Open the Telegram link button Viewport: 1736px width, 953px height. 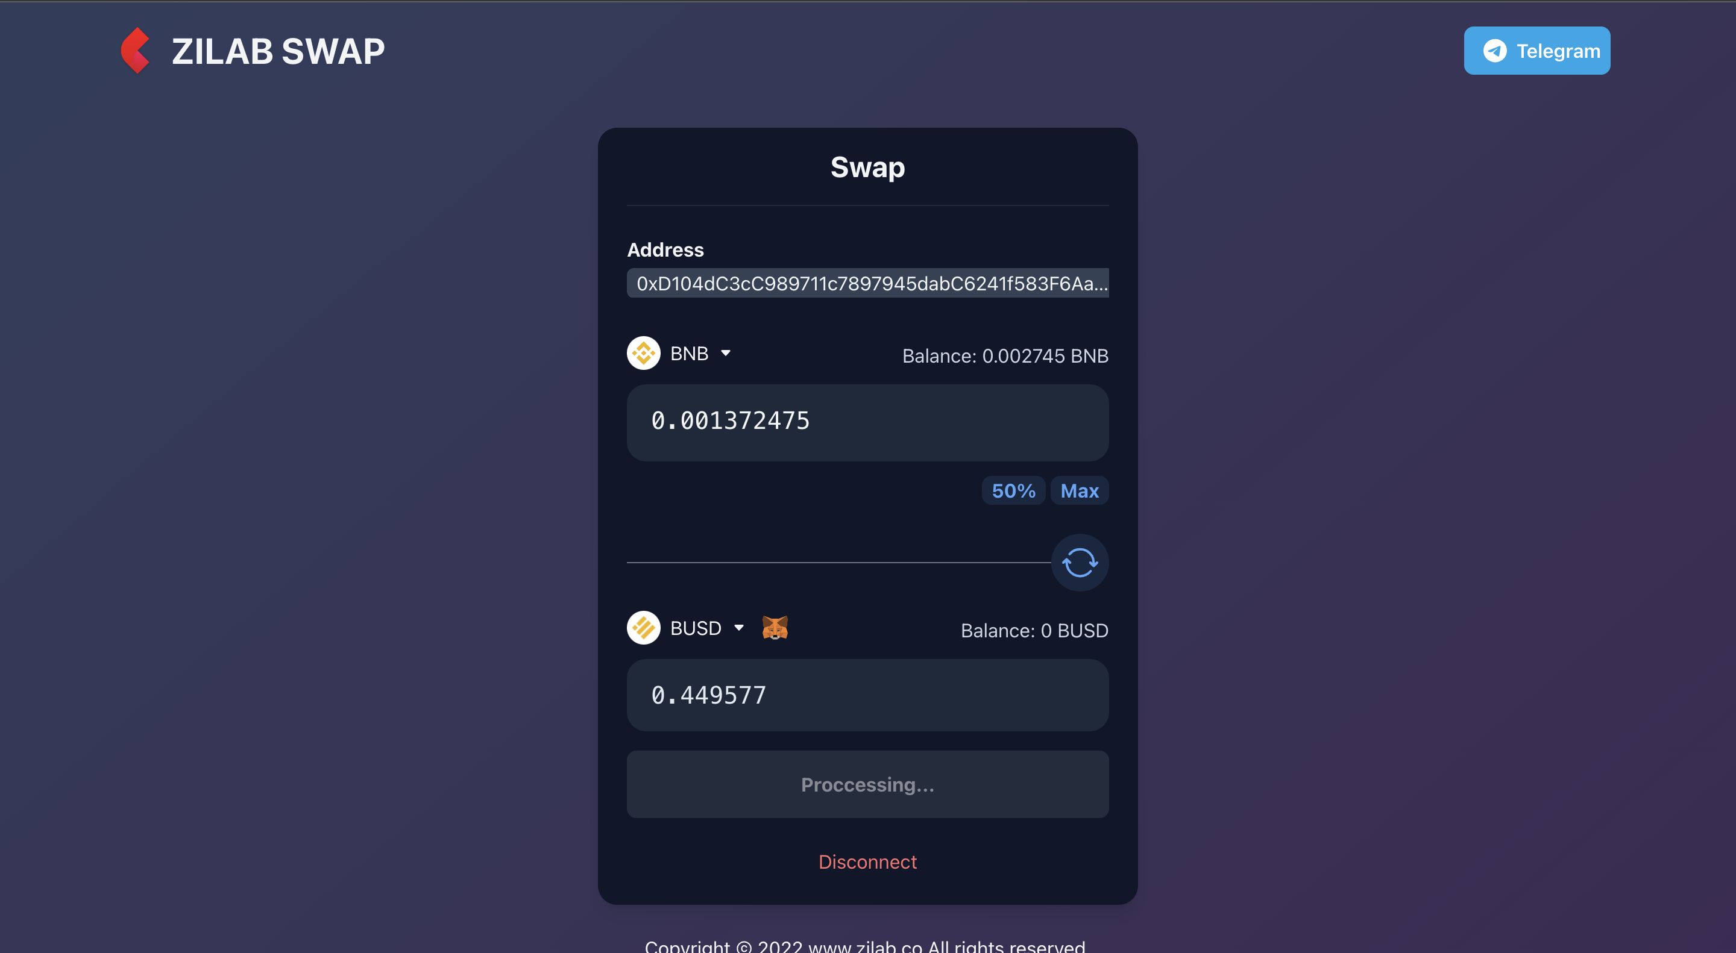pos(1536,51)
